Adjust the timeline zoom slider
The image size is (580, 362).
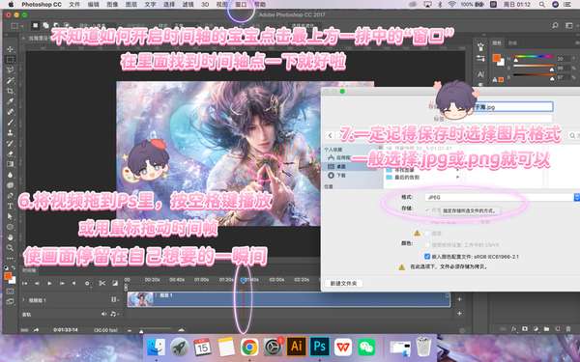point(156,330)
